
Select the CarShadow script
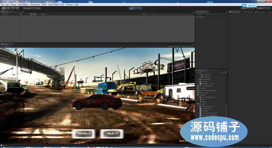205,109
